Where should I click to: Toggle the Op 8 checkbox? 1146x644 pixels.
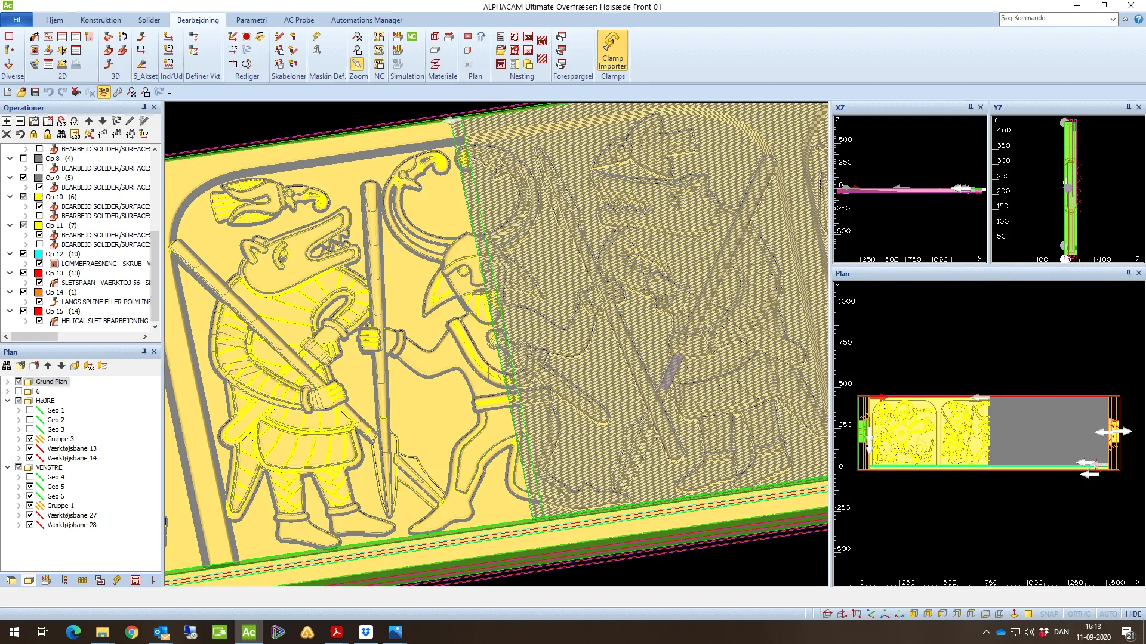point(23,159)
